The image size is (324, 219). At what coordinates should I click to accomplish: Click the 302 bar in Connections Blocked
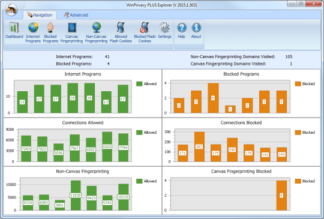coord(199,146)
